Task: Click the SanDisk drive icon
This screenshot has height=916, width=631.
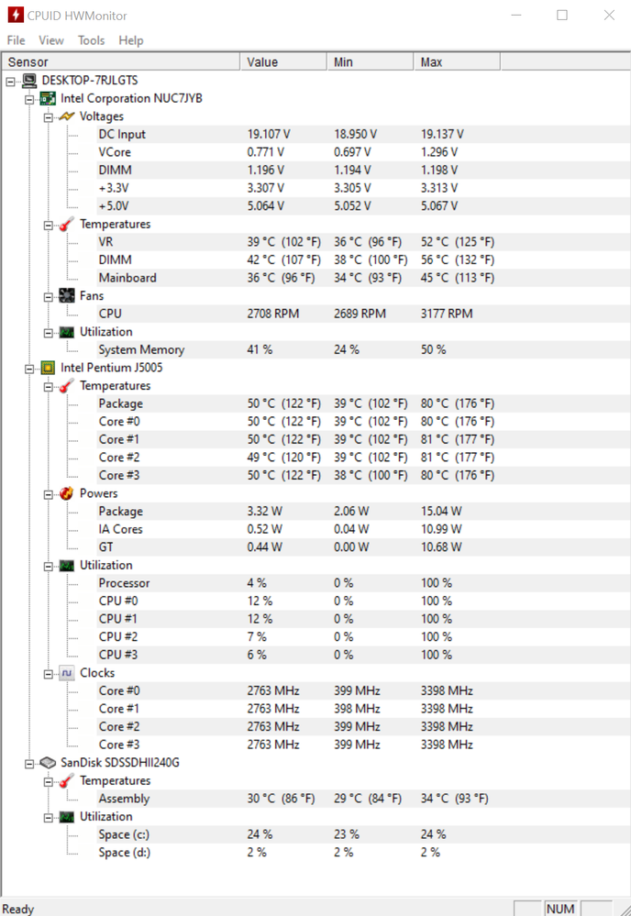Action: pyautogui.click(x=48, y=763)
